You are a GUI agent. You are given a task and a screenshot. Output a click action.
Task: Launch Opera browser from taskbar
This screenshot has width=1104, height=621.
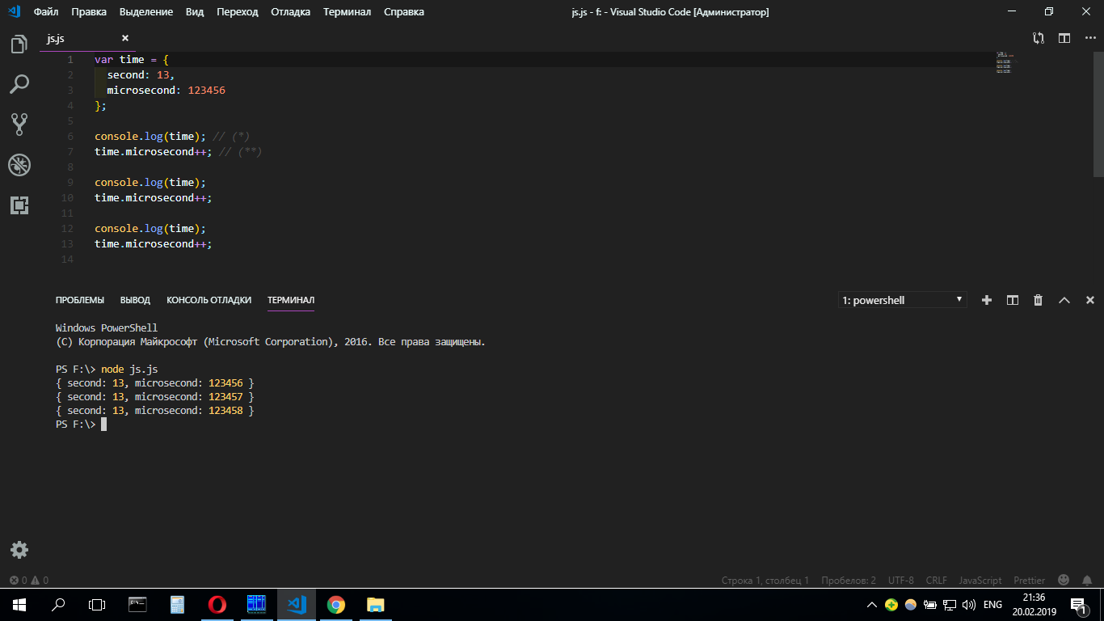click(217, 605)
